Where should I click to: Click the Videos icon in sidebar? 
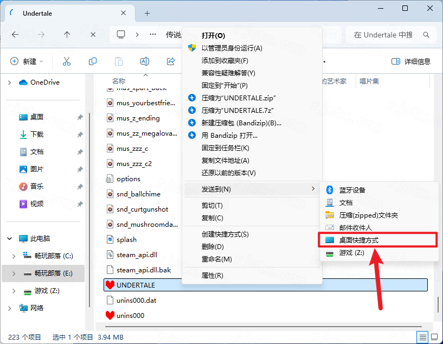click(23, 204)
